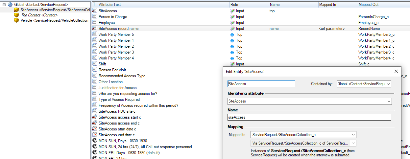Screen dimensions: 410x159
Task: Click the date icon for SiteAccess access start c
Action: [x=95, y=117]
